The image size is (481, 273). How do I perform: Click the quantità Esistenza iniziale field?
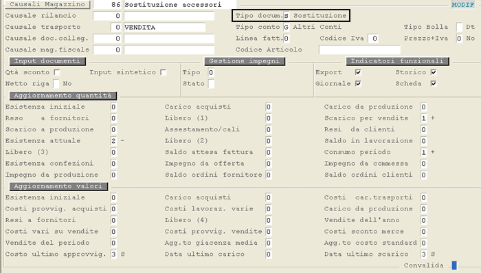(x=113, y=107)
